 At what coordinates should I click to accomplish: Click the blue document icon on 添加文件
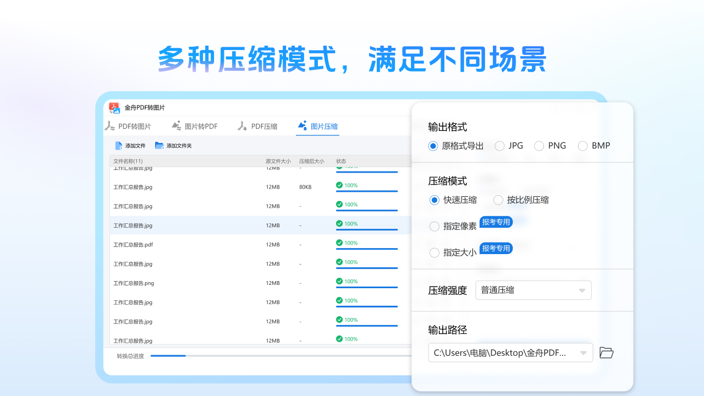point(118,145)
